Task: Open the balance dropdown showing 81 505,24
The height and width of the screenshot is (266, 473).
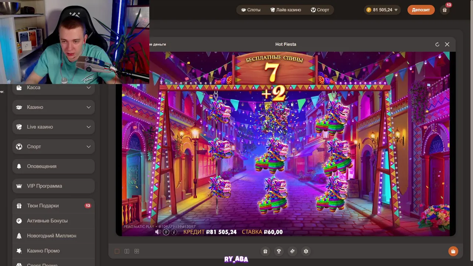Action: pos(382,10)
